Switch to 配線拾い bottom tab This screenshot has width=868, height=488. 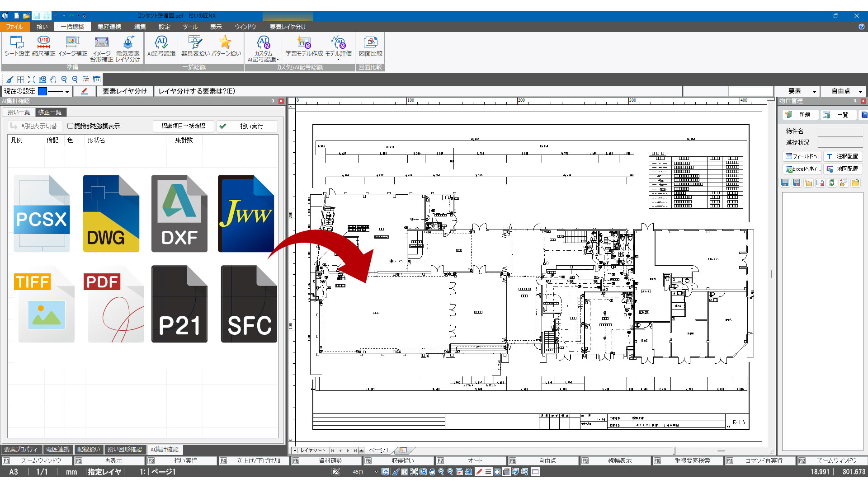coord(89,450)
